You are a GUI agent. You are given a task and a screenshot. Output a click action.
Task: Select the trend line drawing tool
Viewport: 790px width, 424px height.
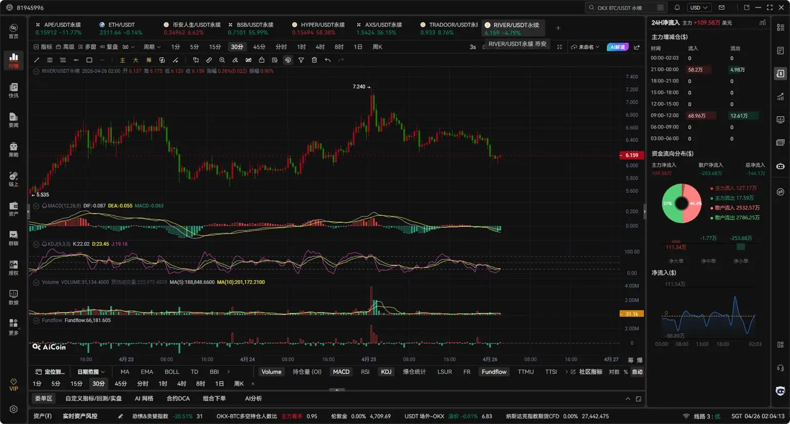(x=36, y=60)
